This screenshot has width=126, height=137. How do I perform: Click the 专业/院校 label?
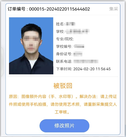(65, 39)
